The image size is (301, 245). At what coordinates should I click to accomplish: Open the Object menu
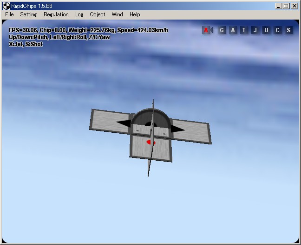[x=98, y=14]
